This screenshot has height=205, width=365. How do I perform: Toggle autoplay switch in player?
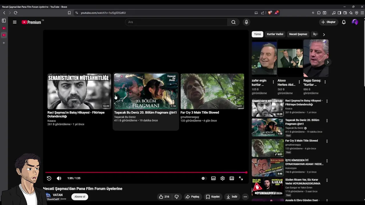coord(203,178)
